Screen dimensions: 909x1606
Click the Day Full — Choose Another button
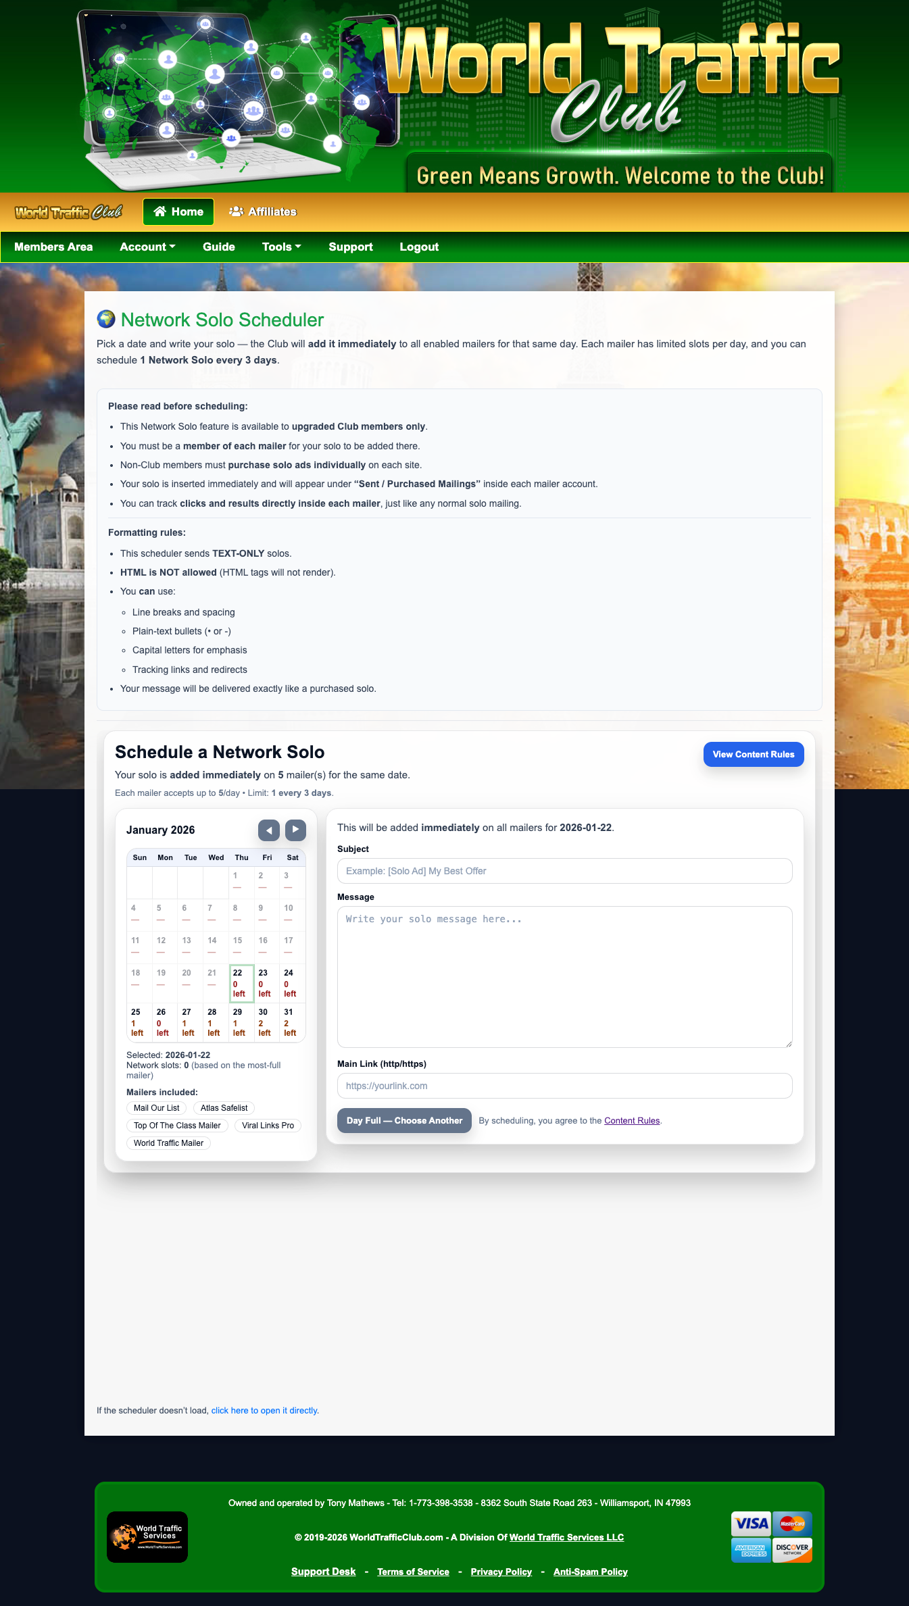(x=404, y=1120)
